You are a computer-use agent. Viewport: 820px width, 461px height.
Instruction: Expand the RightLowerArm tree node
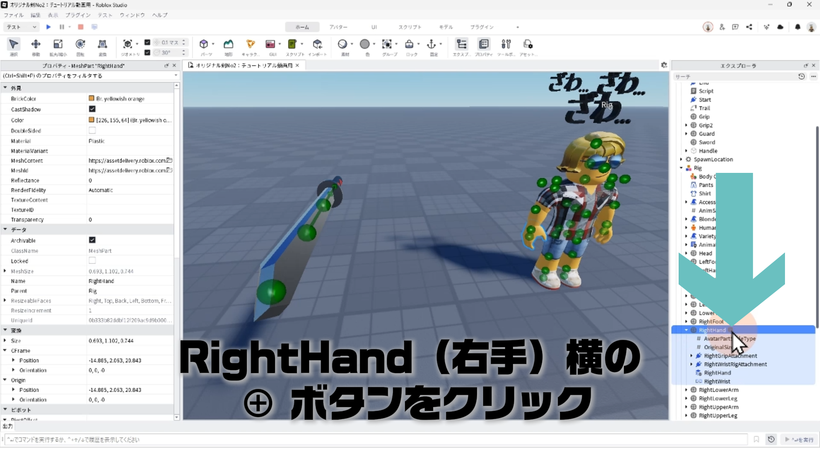tap(686, 390)
